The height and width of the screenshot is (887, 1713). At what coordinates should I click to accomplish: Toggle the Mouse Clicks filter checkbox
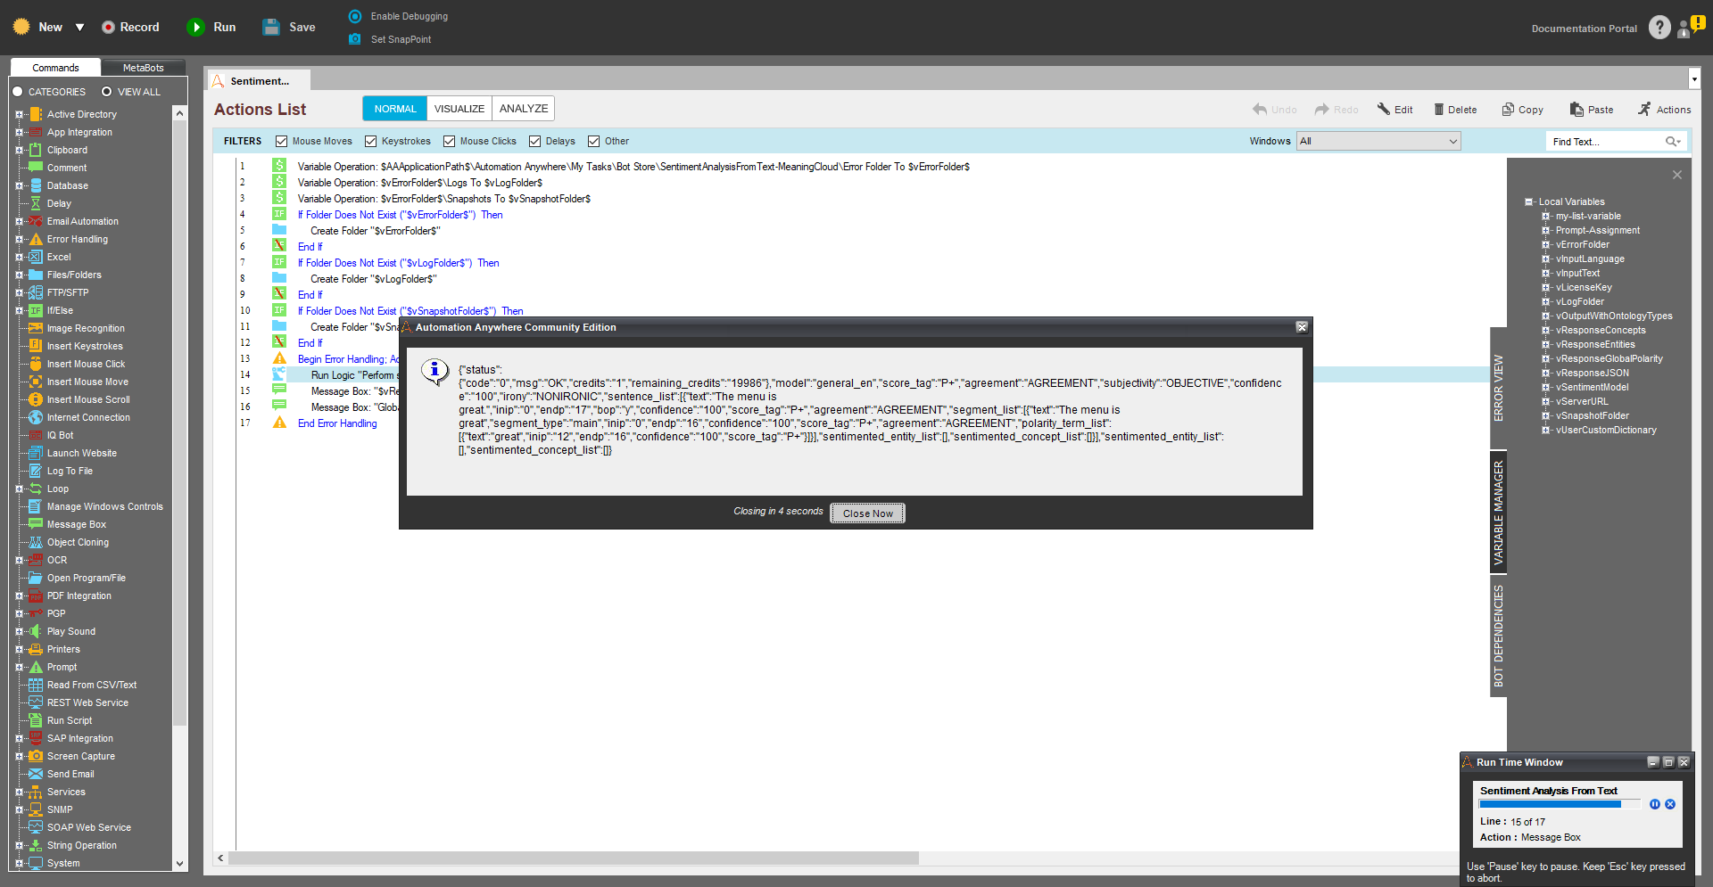tap(450, 141)
